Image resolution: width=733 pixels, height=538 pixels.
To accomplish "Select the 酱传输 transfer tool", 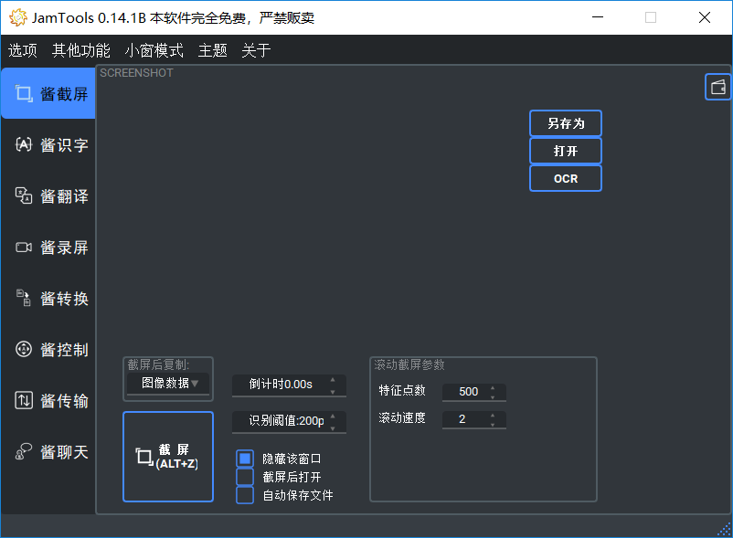I will tap(50, 400).
